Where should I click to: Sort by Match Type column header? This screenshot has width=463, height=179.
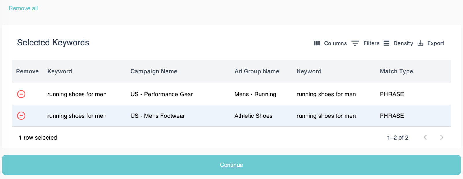pyautogui.click(x=396, y=71)
